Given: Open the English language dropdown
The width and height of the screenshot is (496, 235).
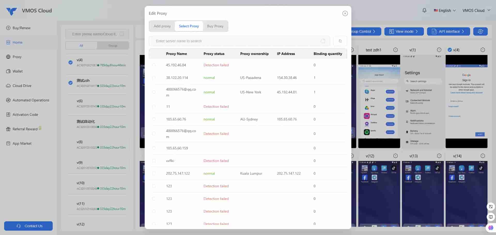Looking at the screenshot, I should 445,11.
